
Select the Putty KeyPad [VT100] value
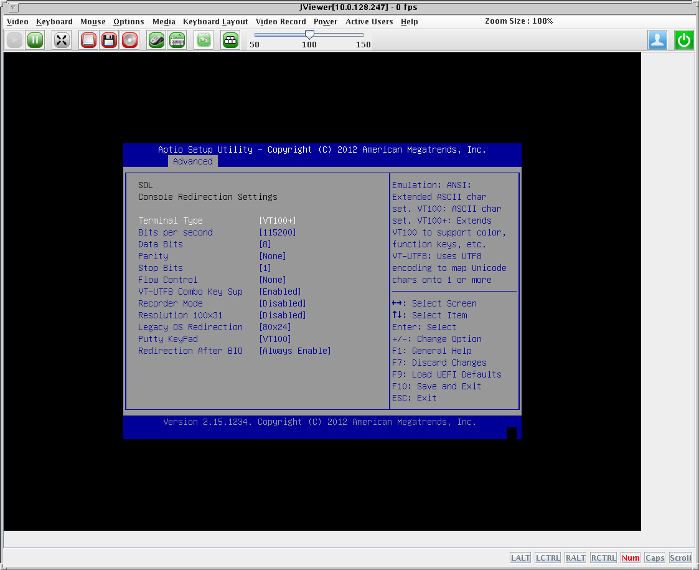(275, 339)
